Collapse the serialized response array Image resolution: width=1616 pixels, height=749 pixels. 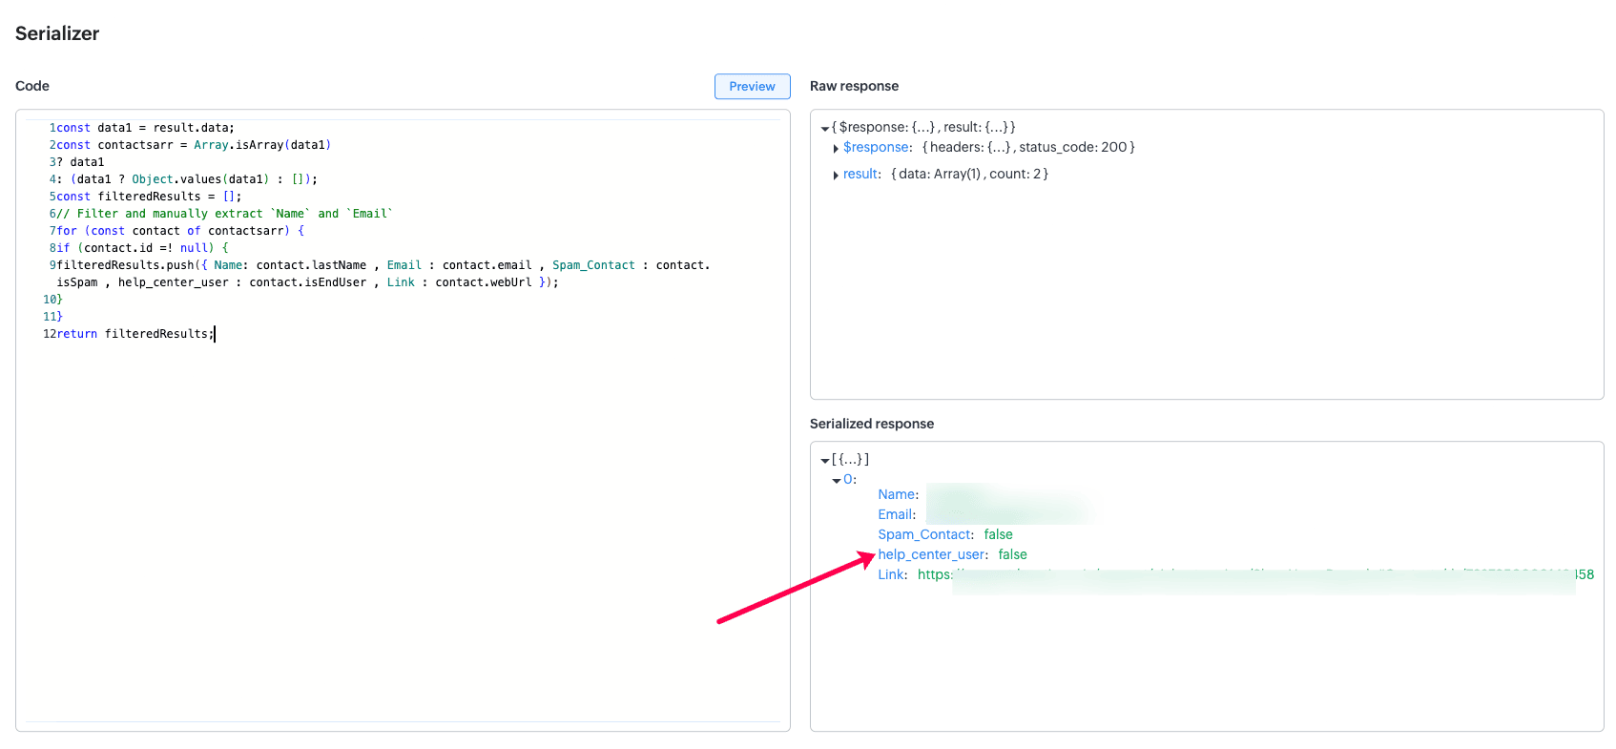[x=825, y=460]
